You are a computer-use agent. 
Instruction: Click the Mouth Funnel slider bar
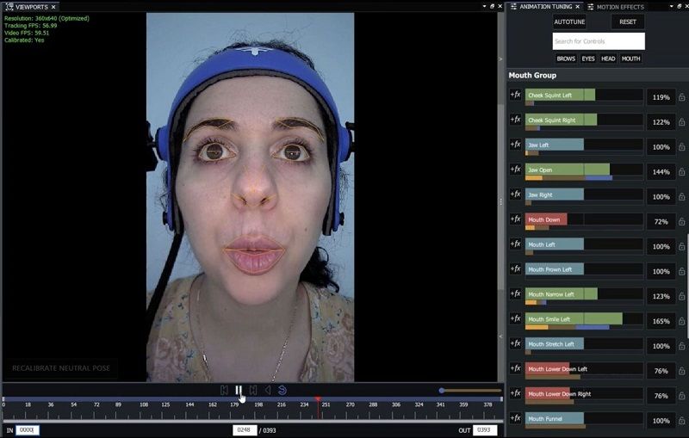tap(584, 418)
